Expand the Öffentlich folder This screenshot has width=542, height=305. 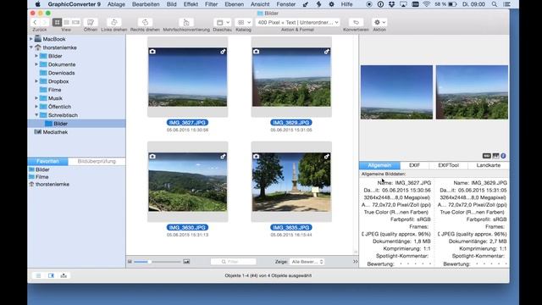pyautogui.click(x=36, y=107)
